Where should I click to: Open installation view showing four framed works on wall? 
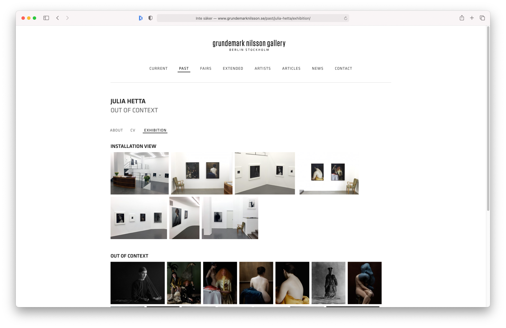coord(139,218)
